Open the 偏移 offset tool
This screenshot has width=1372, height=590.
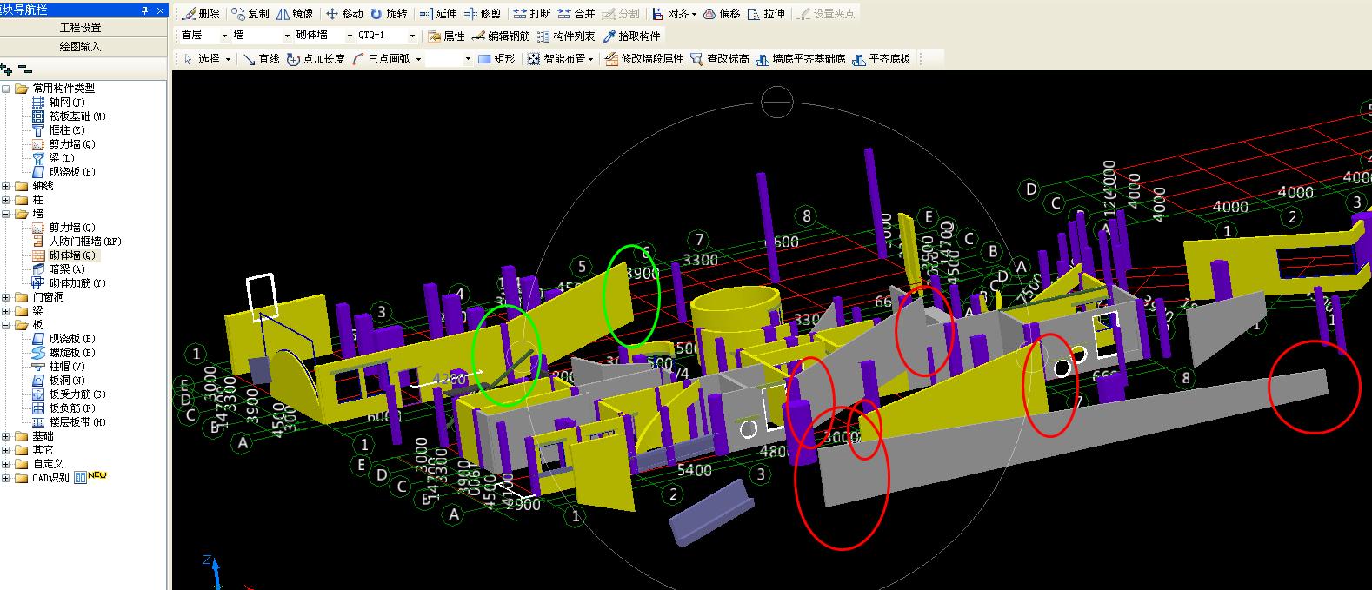pos(723,14)
